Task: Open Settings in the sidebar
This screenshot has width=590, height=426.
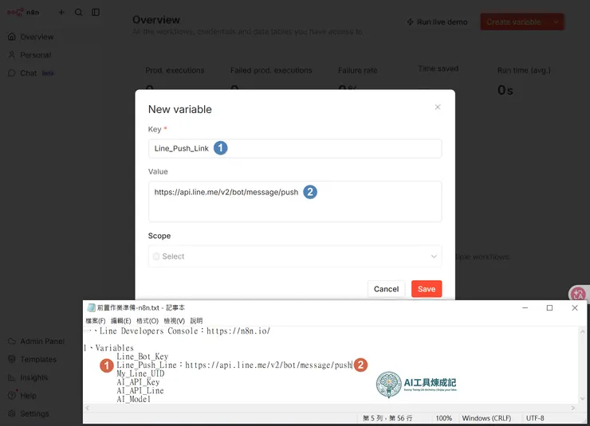Action: tap(29, 413)
